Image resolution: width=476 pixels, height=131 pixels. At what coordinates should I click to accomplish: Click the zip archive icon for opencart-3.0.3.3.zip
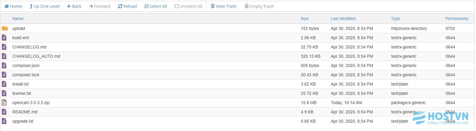(4, 103)
